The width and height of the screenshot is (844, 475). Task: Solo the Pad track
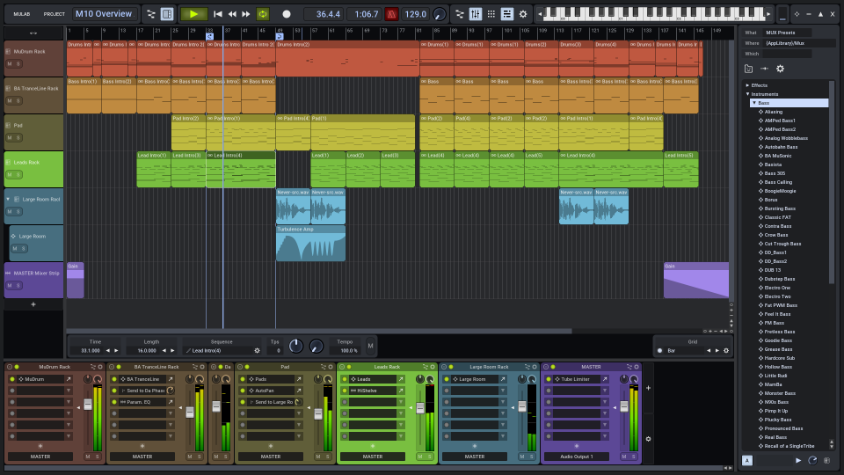pyautogui.click(x=18, y=137)
